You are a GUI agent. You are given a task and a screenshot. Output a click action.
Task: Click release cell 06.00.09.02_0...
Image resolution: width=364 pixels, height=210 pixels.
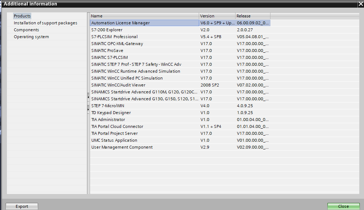[253, 23]
